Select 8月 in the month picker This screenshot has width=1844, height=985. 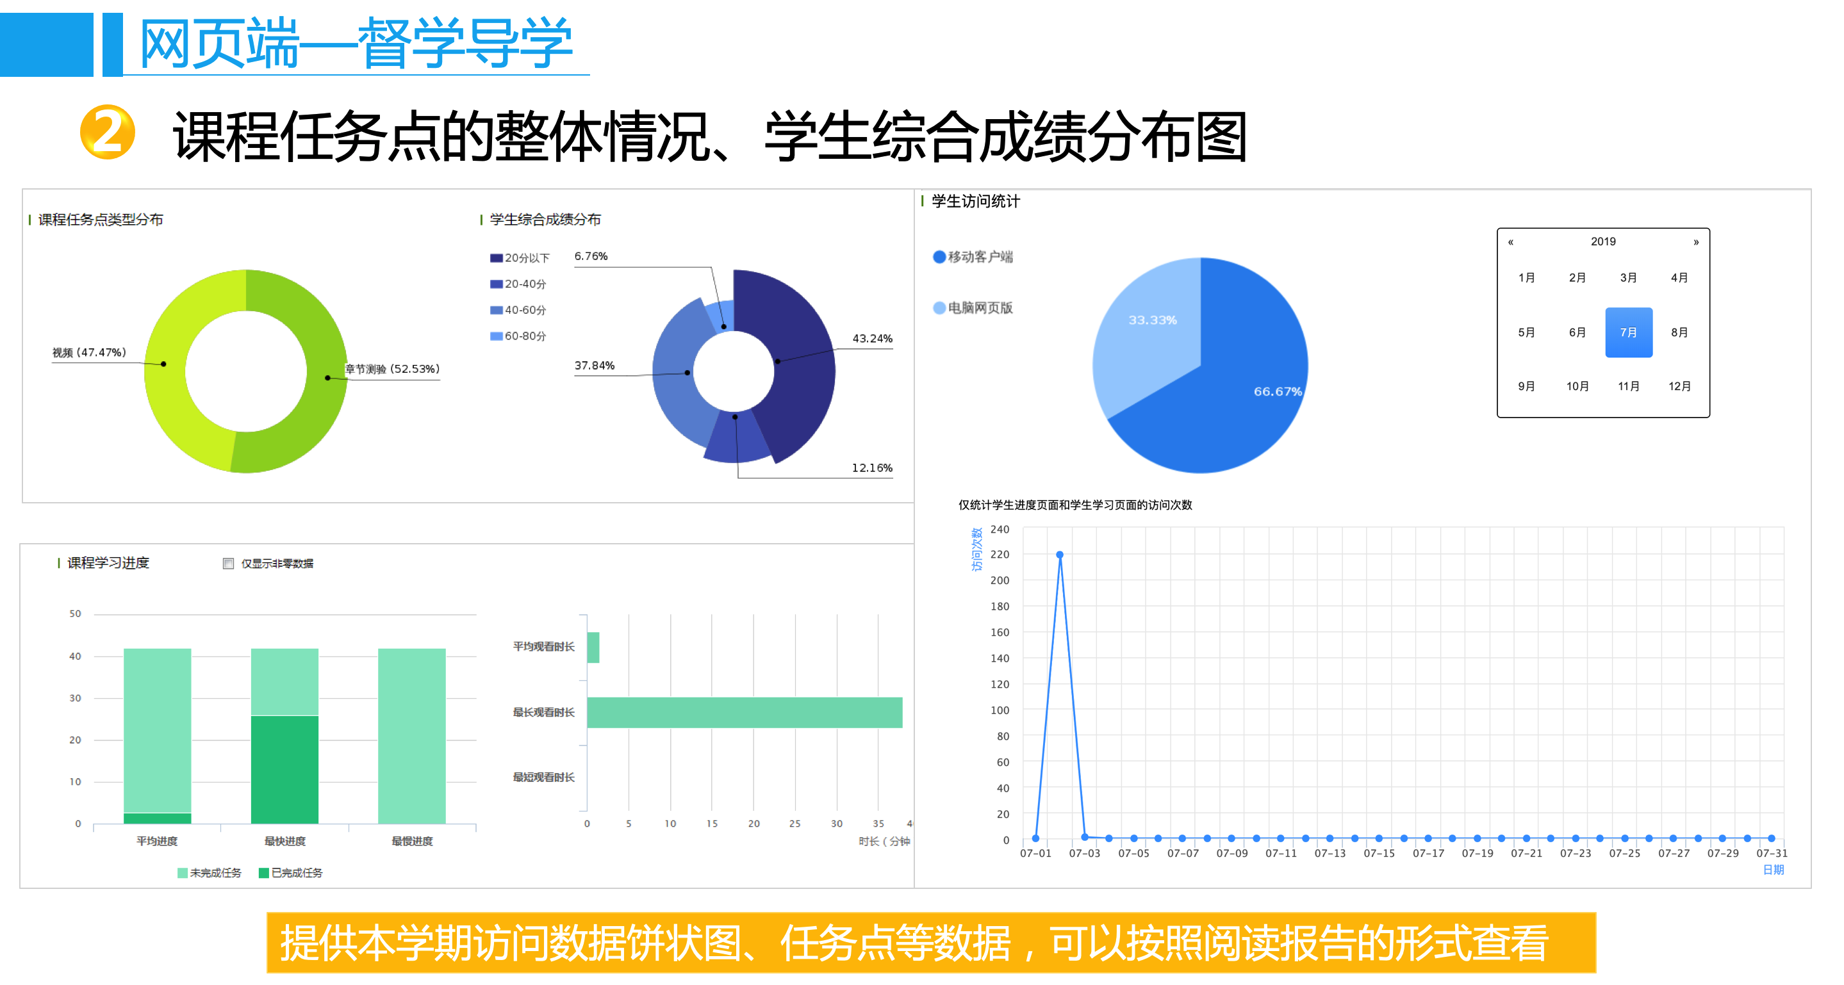(x=1679, y=332)
